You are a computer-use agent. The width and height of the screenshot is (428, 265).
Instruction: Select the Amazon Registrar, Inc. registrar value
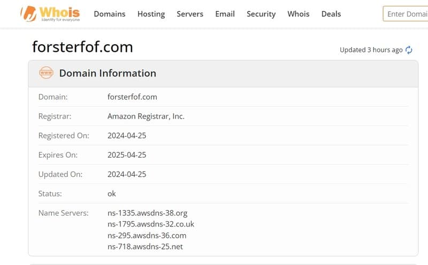pyautogui.click(x=146, y=116)
